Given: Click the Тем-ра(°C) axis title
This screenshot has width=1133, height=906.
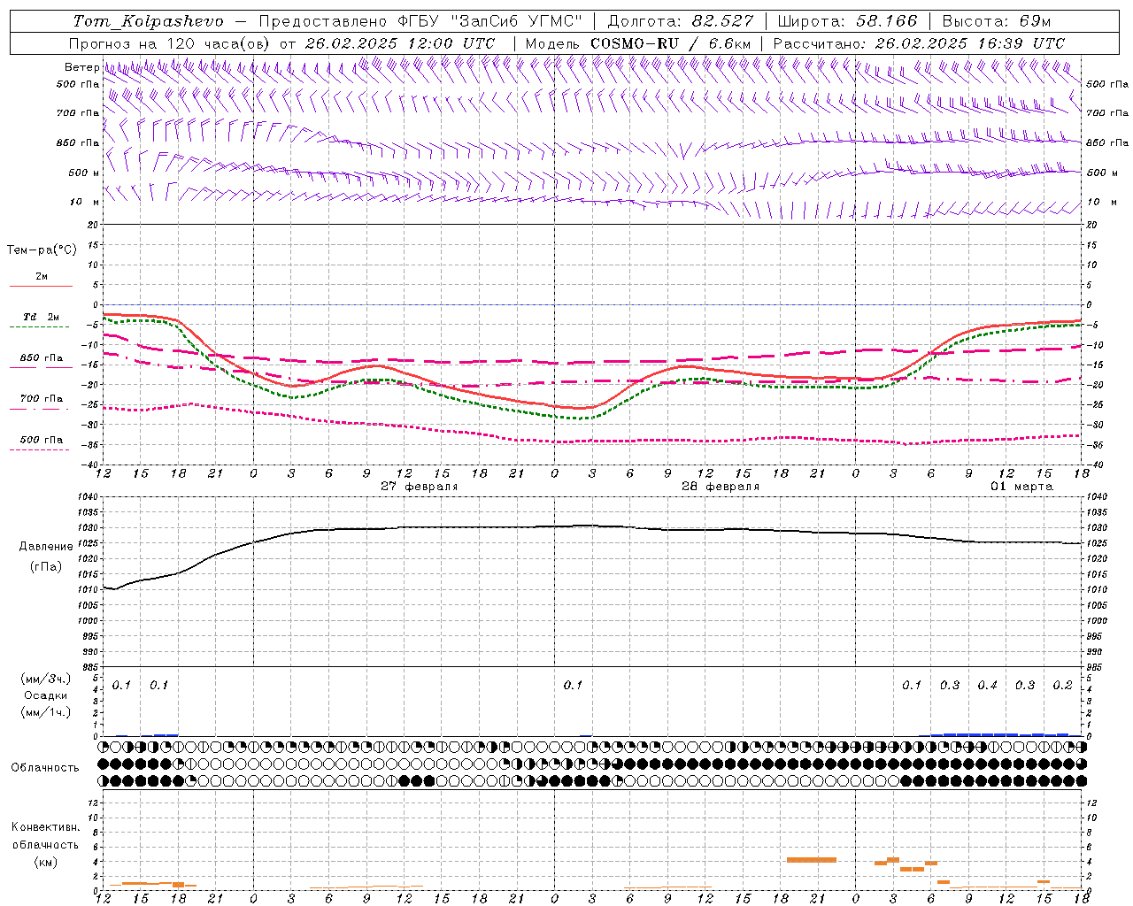Looking at the screenshot, I should [42, 250].
